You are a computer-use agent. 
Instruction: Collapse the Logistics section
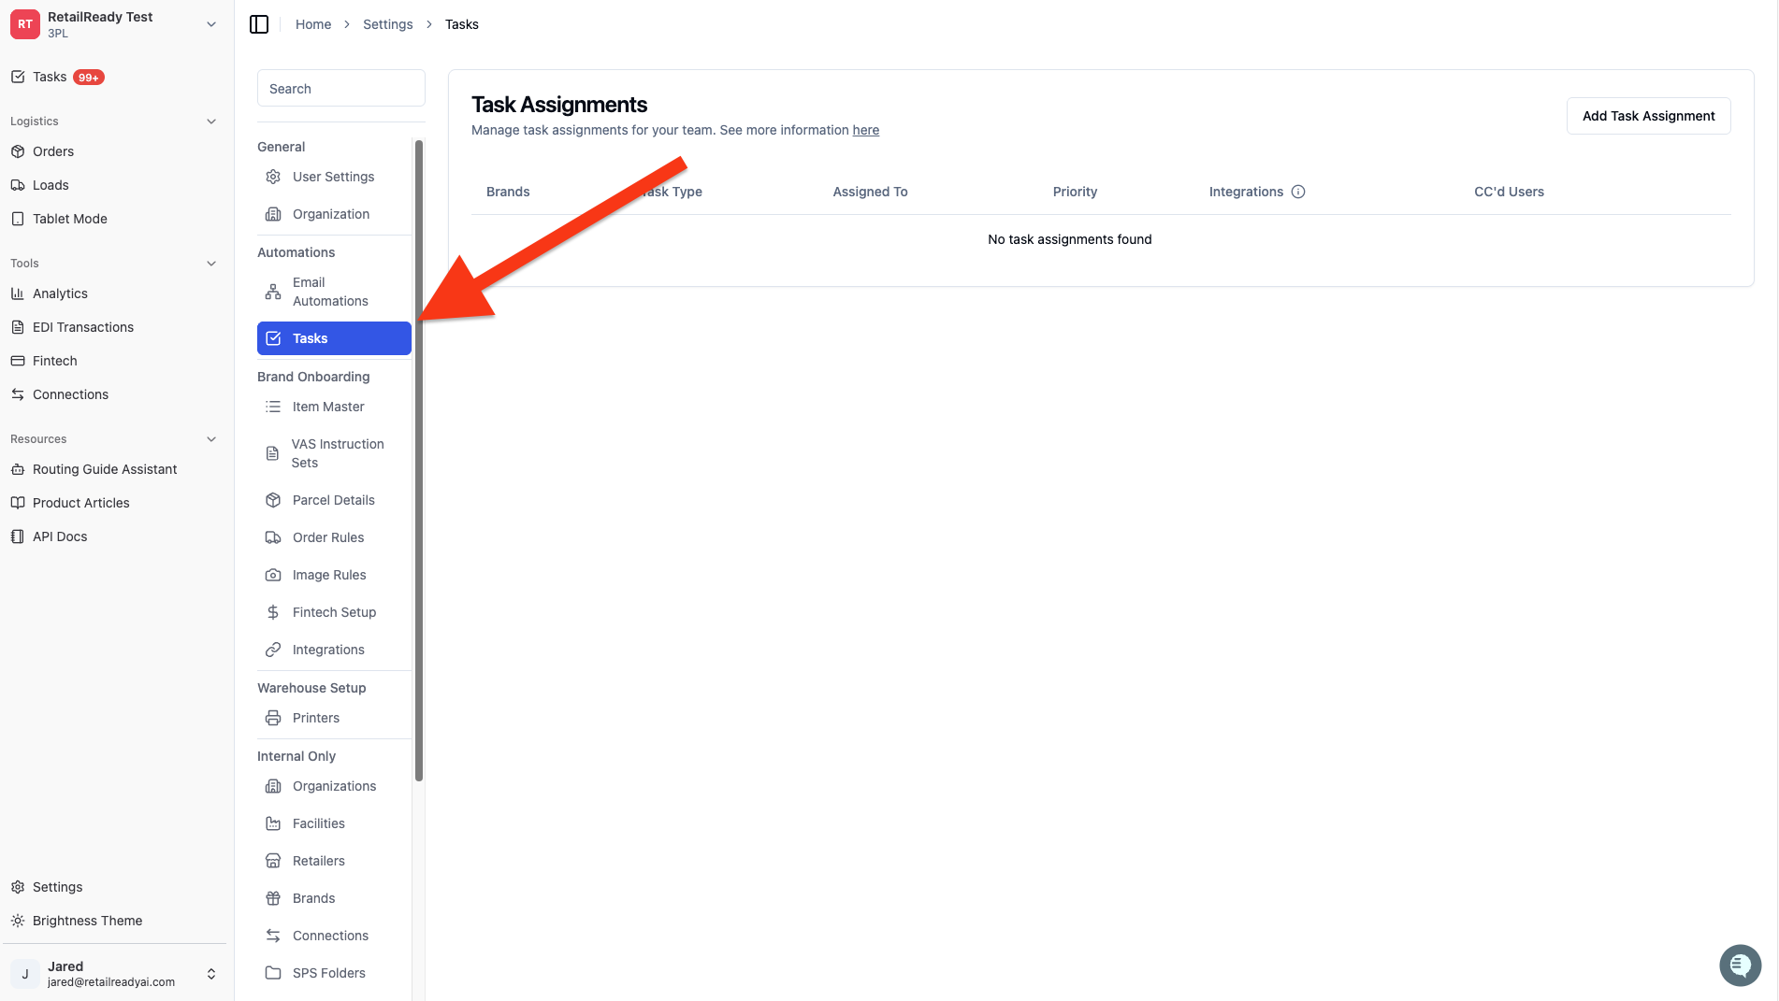[x=211, y=122]
